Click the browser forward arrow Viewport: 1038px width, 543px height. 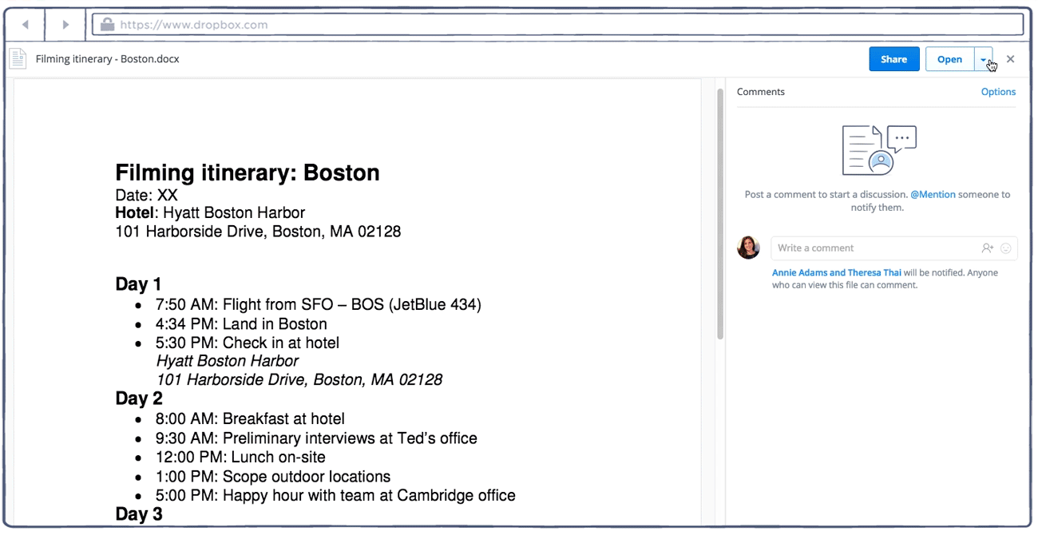[x=65, y=25]
